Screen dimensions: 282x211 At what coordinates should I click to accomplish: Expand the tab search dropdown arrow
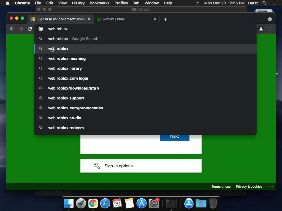pos(270,19)
